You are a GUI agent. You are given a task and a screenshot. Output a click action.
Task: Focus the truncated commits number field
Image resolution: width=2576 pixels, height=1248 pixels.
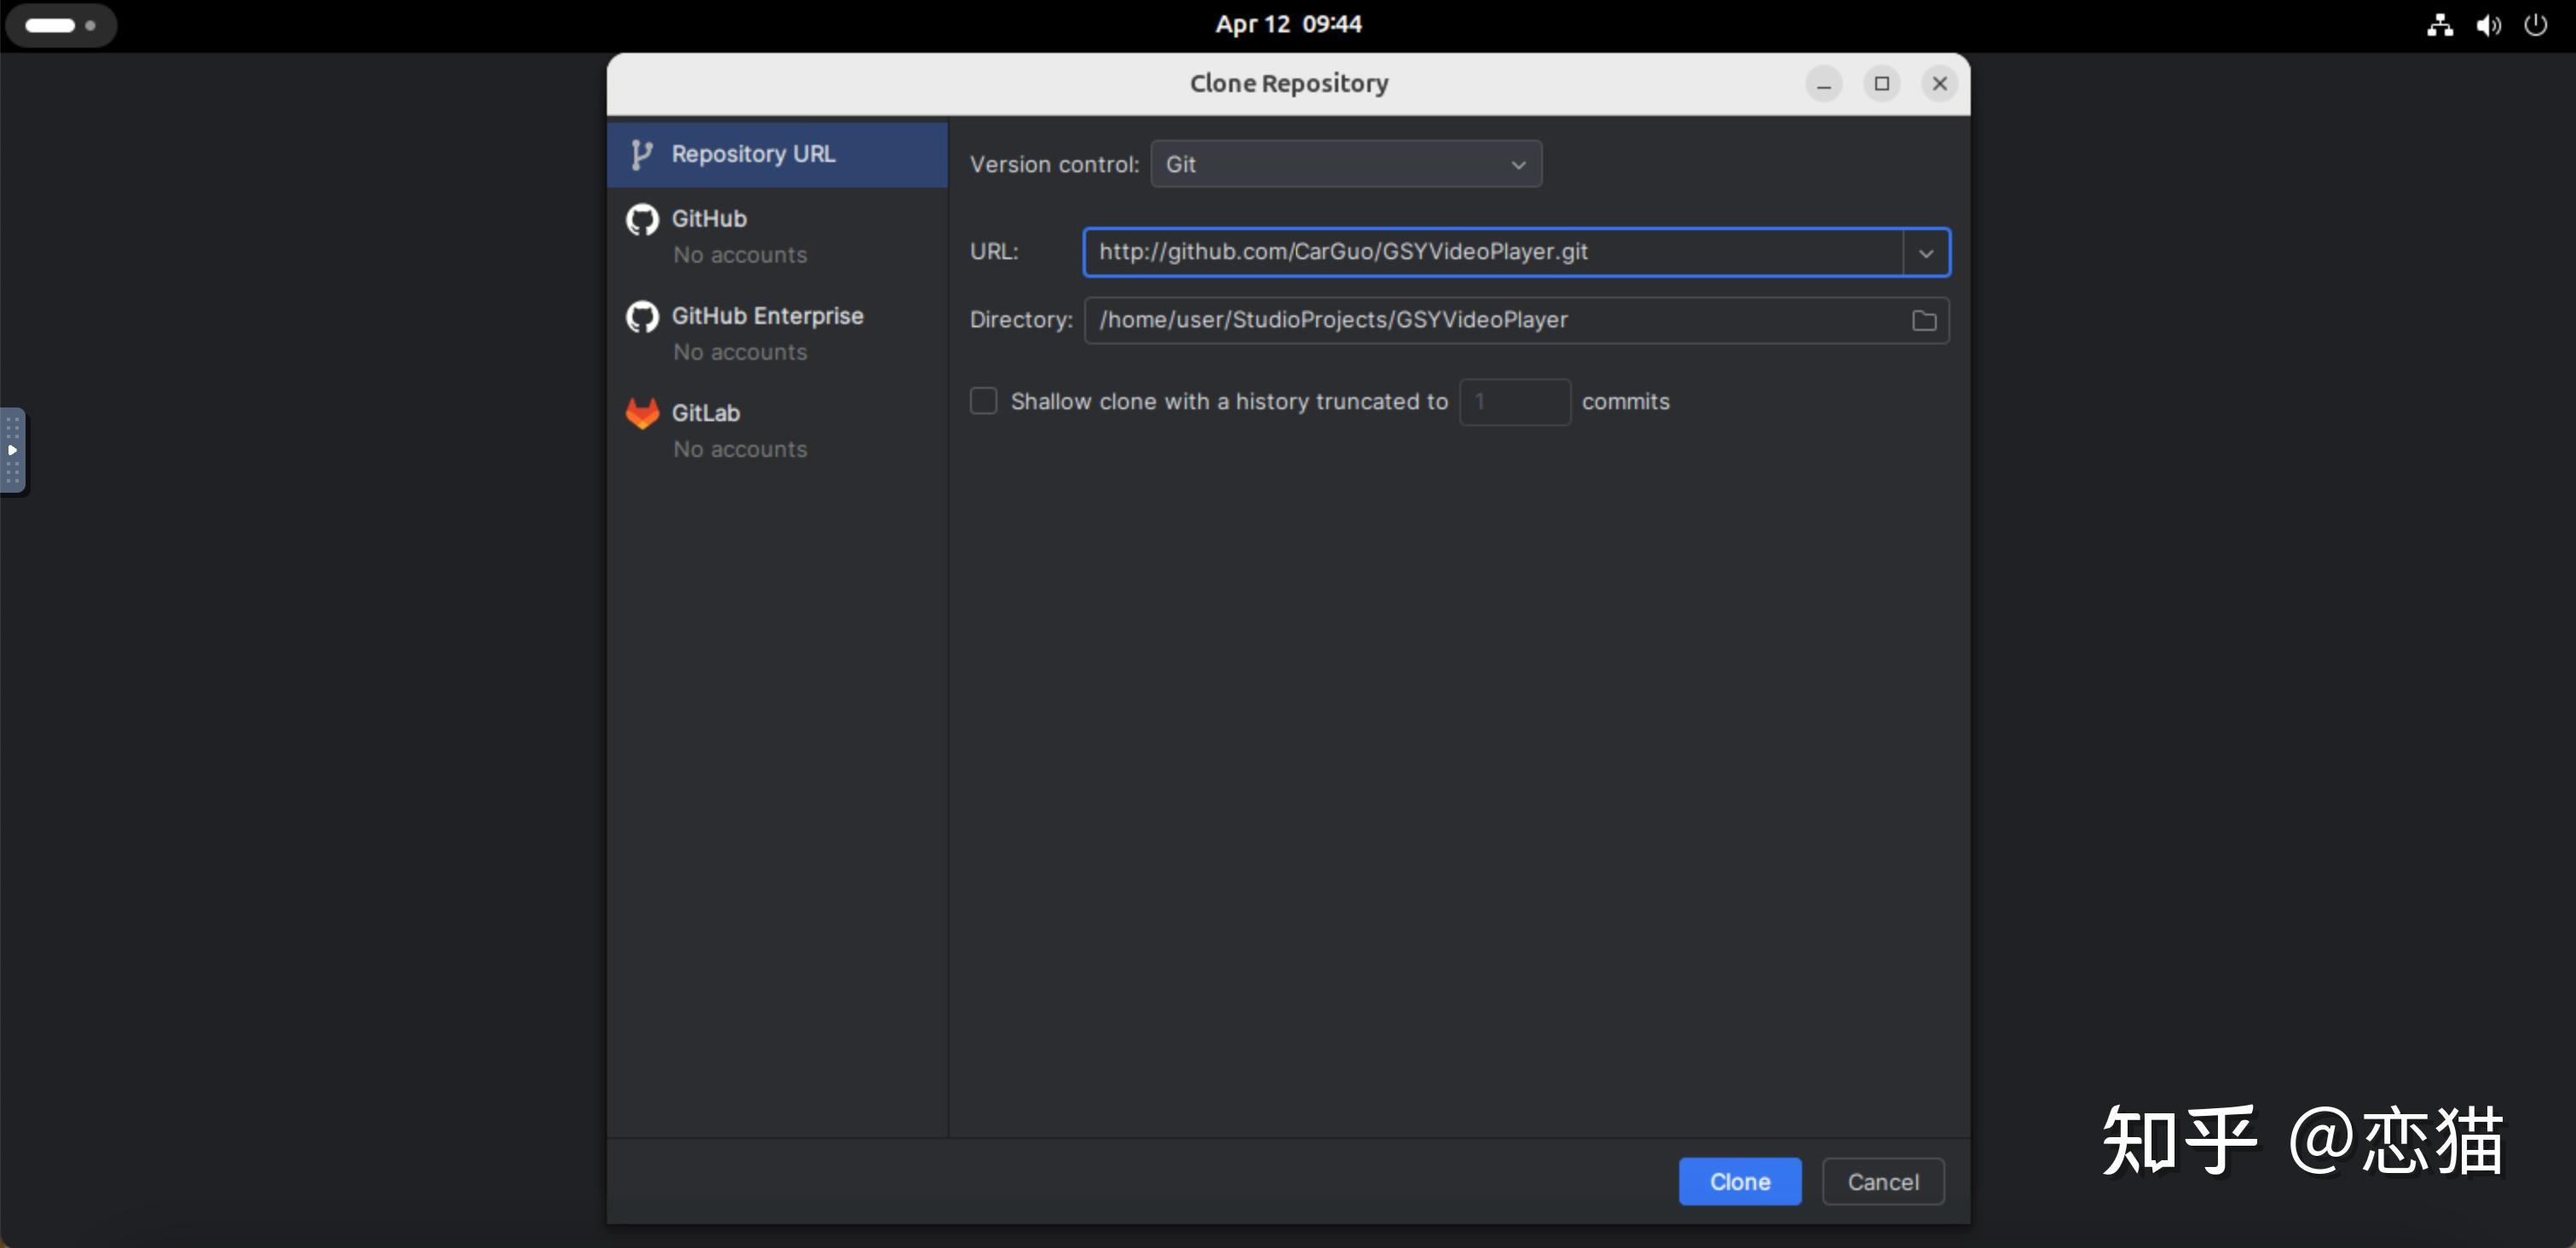pyautogui.click(x=1515, y=402)
